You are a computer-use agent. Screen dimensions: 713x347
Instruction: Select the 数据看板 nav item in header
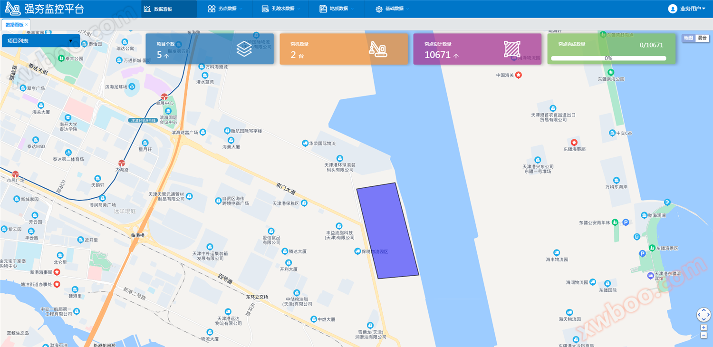point(158,9)
